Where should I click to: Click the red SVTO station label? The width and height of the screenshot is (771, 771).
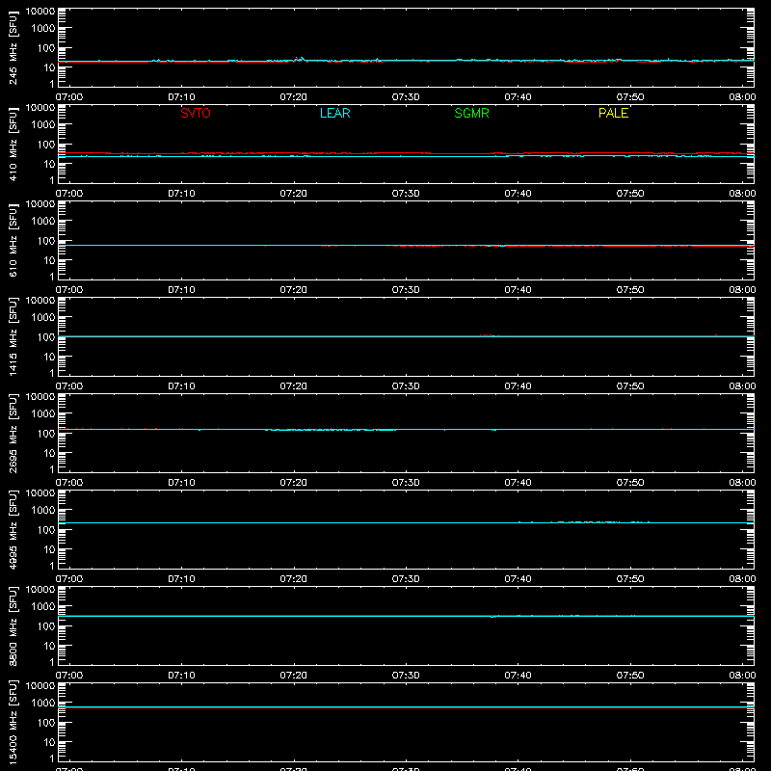point(196,113)
